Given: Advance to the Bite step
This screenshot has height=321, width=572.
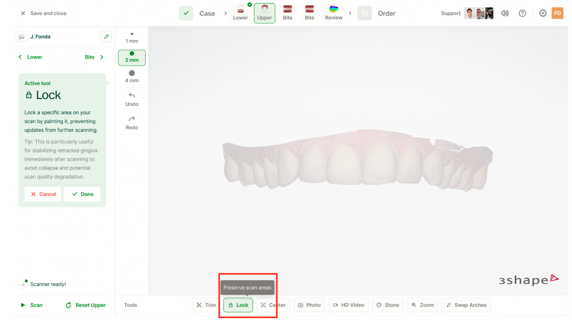Looking at the screenshot, I should click(x=94, y=57).
